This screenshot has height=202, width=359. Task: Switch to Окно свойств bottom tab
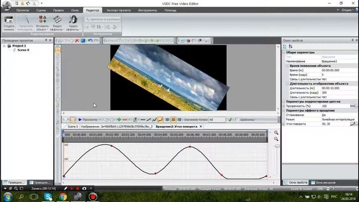pos(296,182)
